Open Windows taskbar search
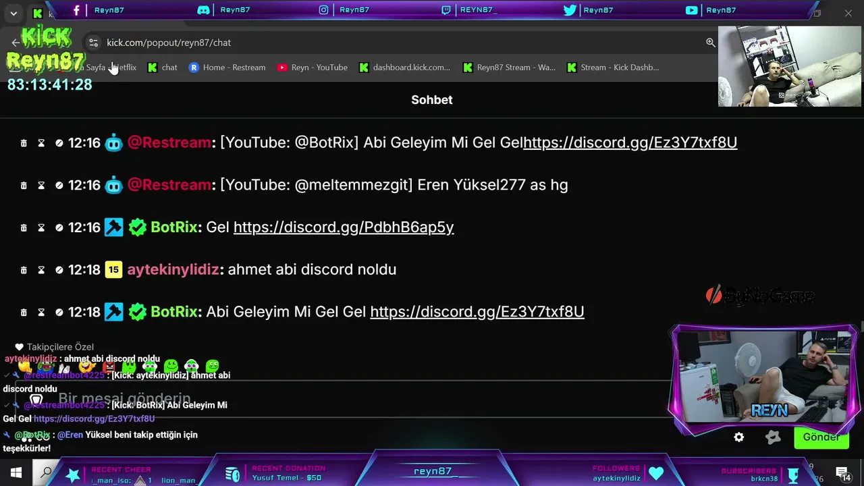This screenshot has height=486, width=864. 46,473
